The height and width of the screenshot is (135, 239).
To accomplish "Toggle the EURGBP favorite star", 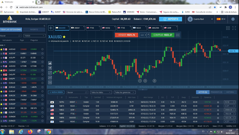I will (1, 104).
